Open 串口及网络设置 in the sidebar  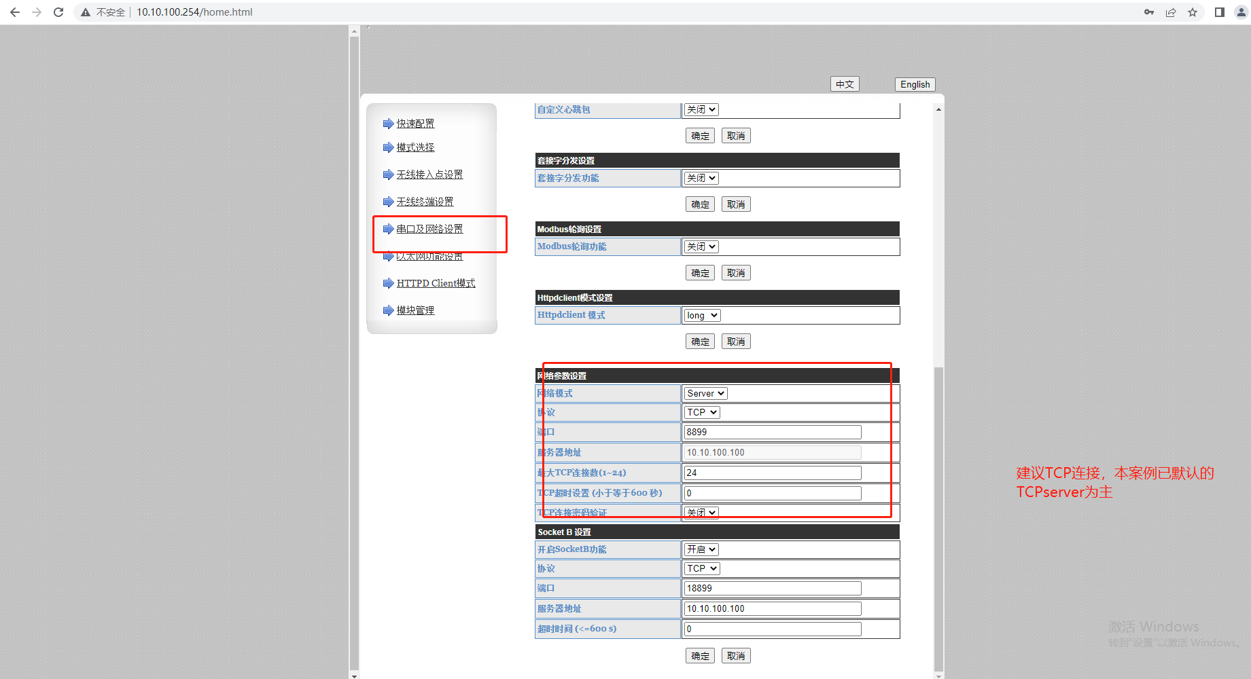pos(429,229)
